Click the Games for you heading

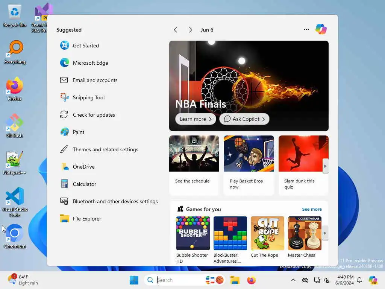coord(203,209)
